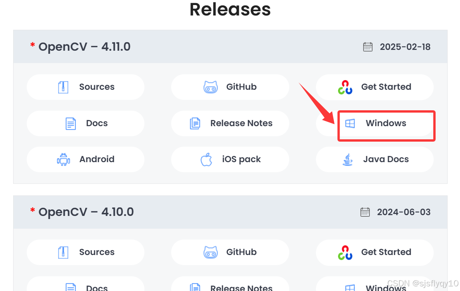This screenshot has height=291, width=460.
Task: Download the iOS pack for OpenCV 4.11.0
Action: tap(230, 159)
